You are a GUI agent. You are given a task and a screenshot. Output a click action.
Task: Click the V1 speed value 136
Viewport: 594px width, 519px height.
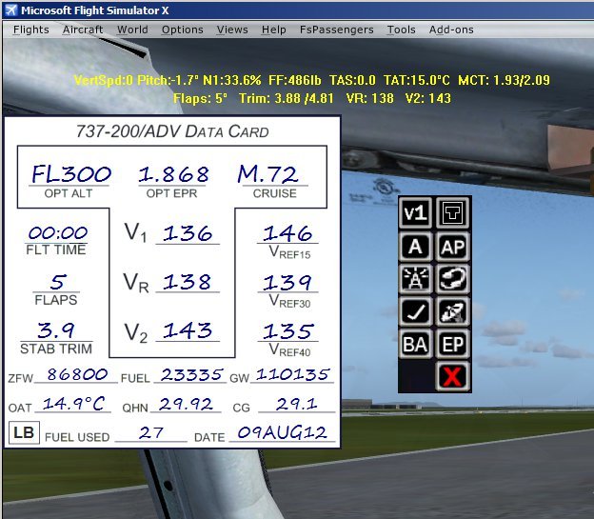coord(188,233)
